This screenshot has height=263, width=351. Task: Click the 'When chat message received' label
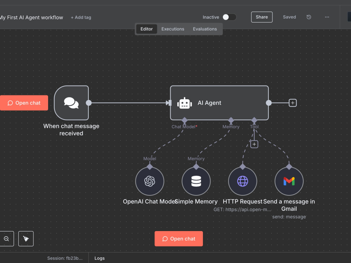(x=71, y=130)
